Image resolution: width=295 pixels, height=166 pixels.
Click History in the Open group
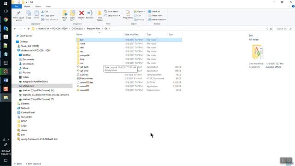click(139, 19)
